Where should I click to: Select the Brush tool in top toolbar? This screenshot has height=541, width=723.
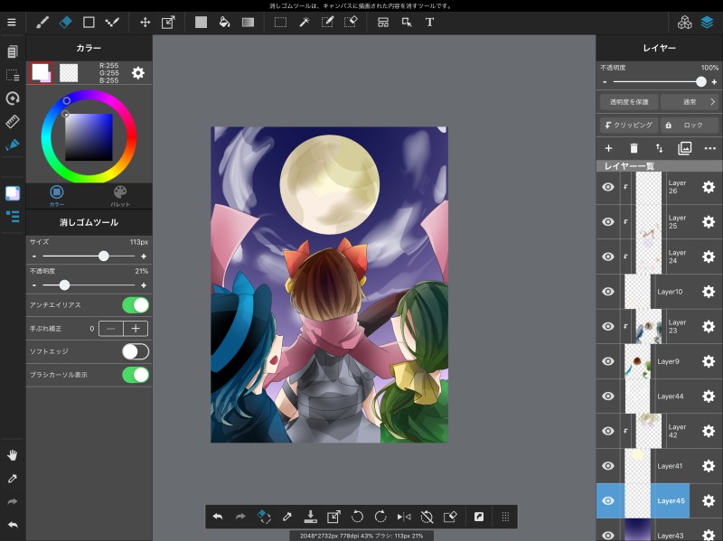pyautogui.click(x=42, y=22)
